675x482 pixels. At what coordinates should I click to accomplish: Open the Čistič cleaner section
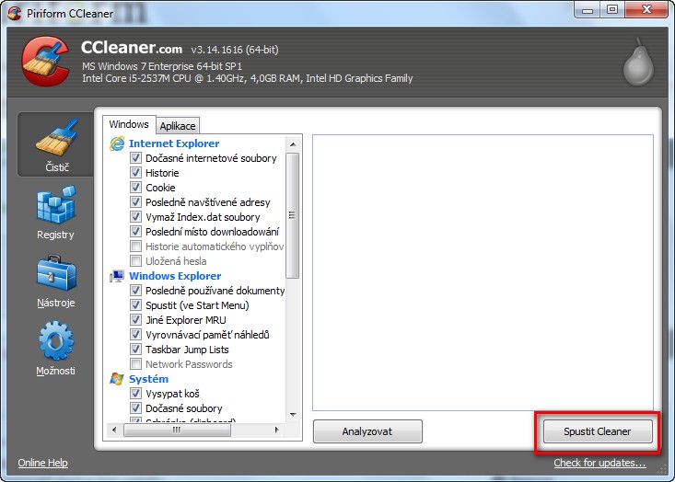pos(56,144)
